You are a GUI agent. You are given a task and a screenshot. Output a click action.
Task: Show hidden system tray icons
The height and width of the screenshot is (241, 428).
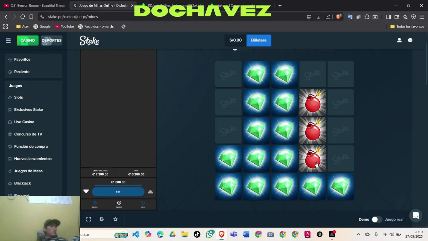tap(358, 234)
